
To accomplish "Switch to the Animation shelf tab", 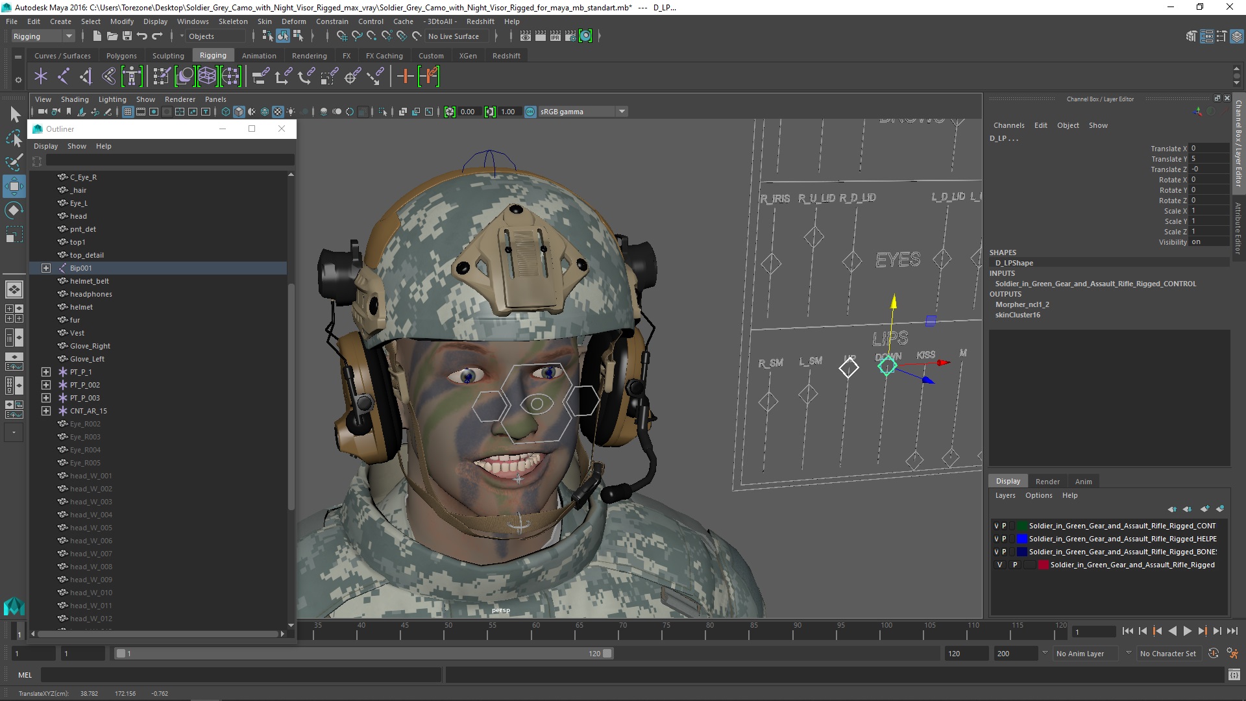I will point(258,56).
